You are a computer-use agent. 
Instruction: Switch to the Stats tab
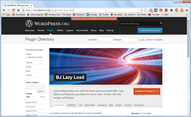[111, 105]
